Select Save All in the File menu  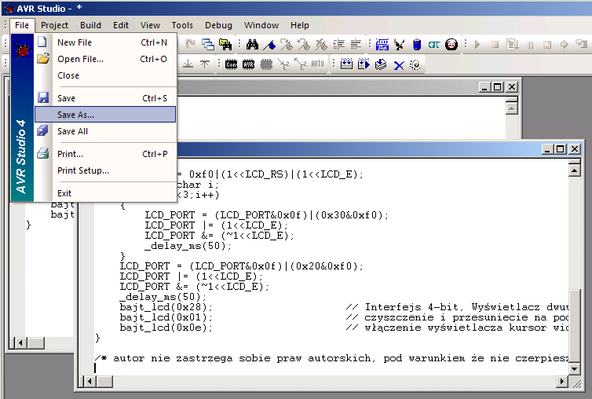[72, 131]
